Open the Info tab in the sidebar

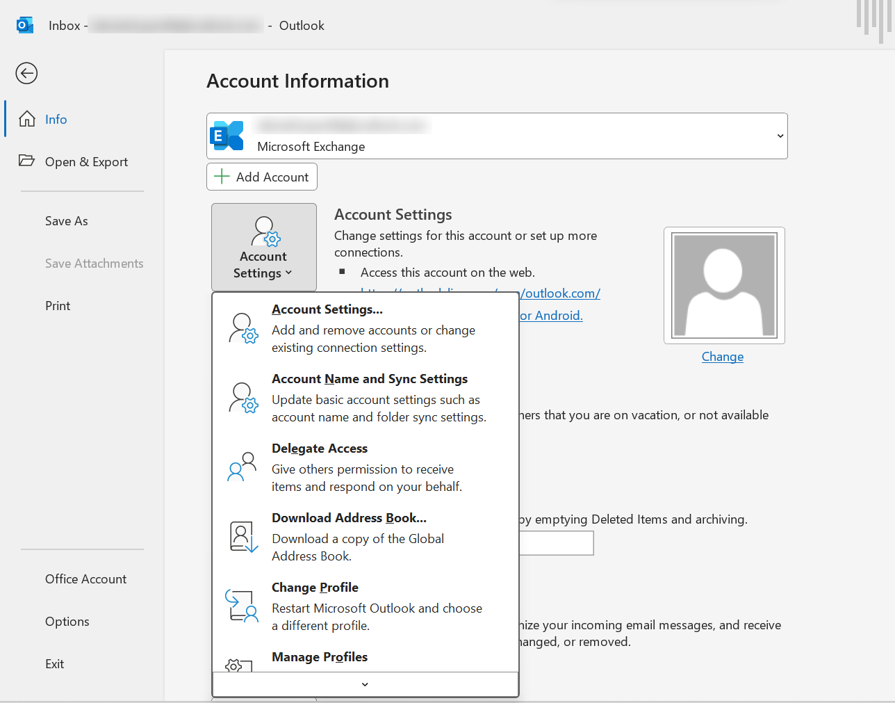coord(83,119)
